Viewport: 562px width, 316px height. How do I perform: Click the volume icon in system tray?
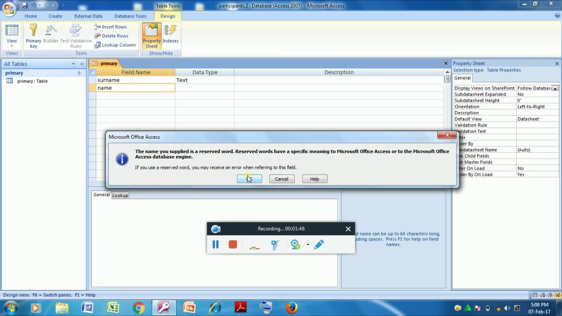pyautogui.click(x=507, y=308)
